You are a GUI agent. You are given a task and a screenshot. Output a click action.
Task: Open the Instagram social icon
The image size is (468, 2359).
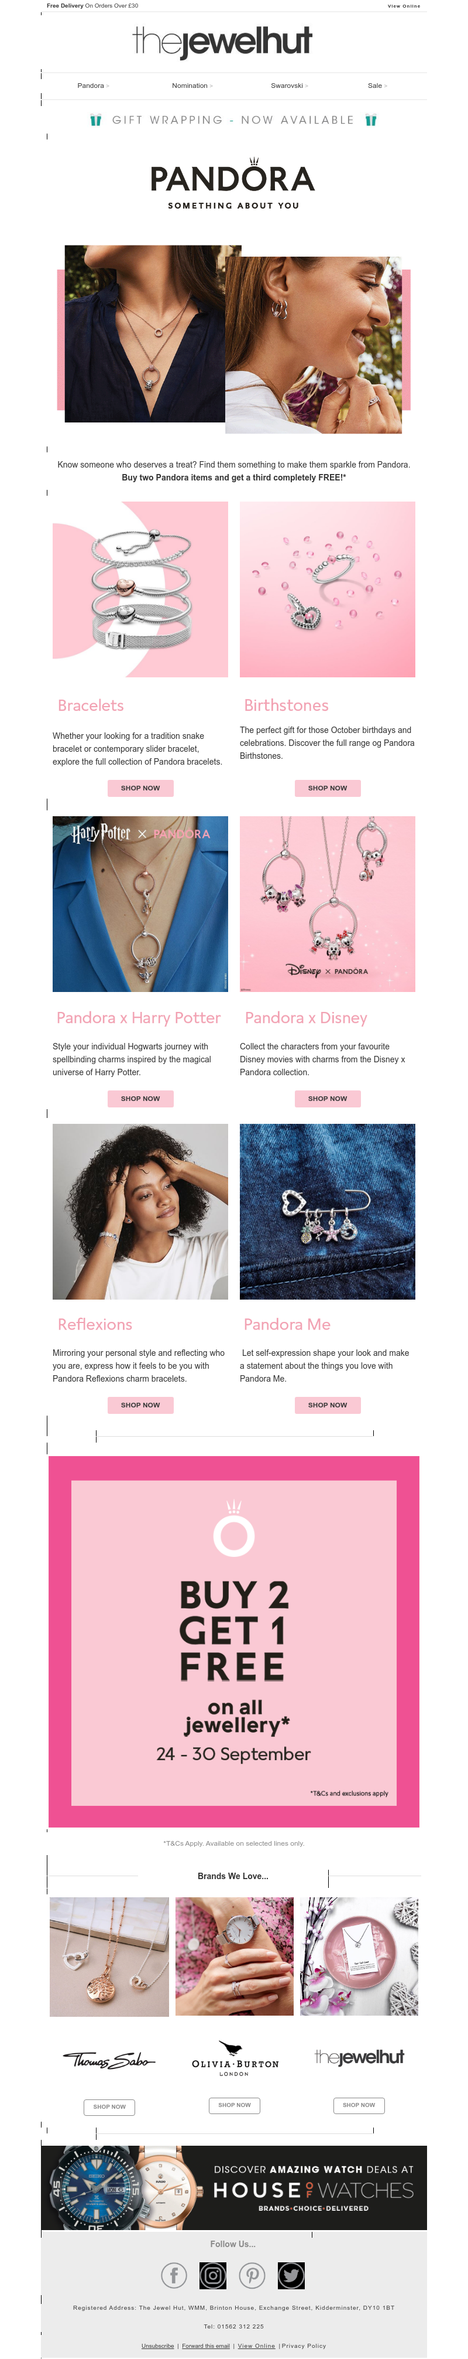[213, 2275]
